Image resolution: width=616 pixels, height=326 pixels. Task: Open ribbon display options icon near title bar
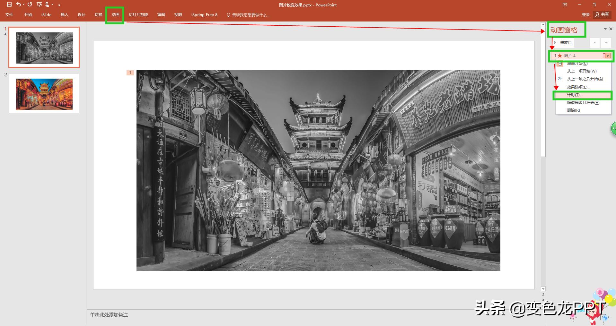[x=565, y=5]
